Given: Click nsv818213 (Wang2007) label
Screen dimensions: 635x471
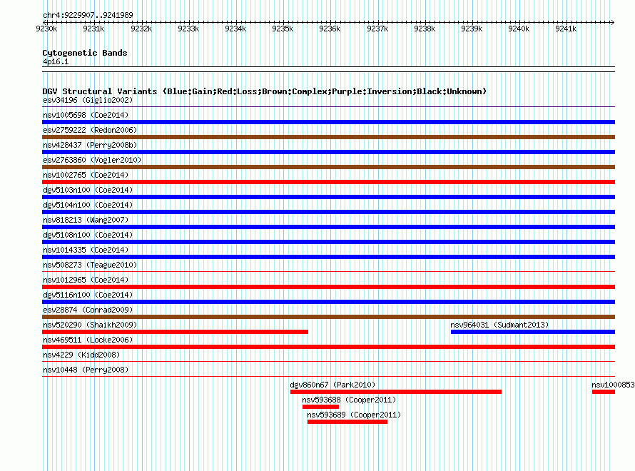Looking at the screenshot, I should pos(86,220).
